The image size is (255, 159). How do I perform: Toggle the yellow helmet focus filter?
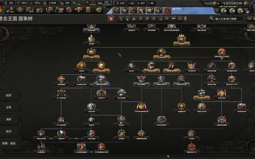tap(167, 19)
